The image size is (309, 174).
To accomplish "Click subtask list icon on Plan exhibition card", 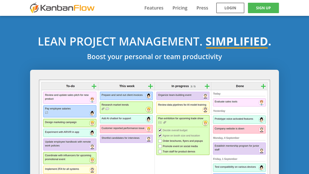I will [x=160, y=122].
